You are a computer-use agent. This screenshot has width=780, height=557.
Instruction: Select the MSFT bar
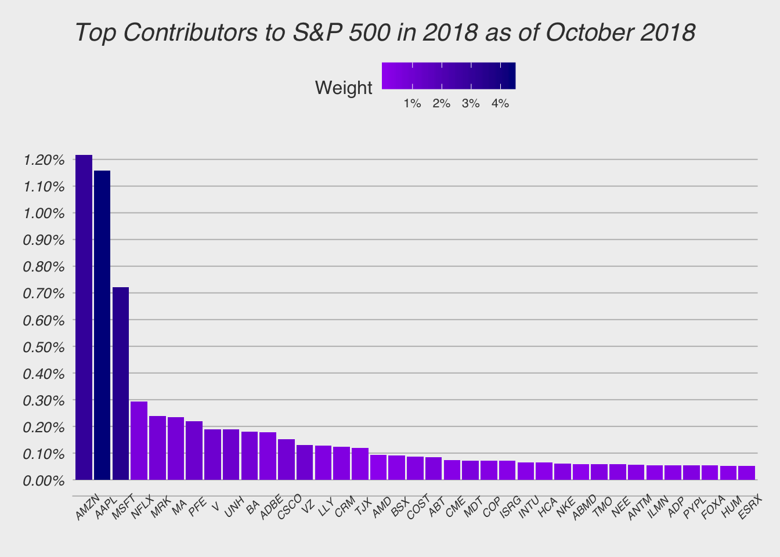pos(121,384)
